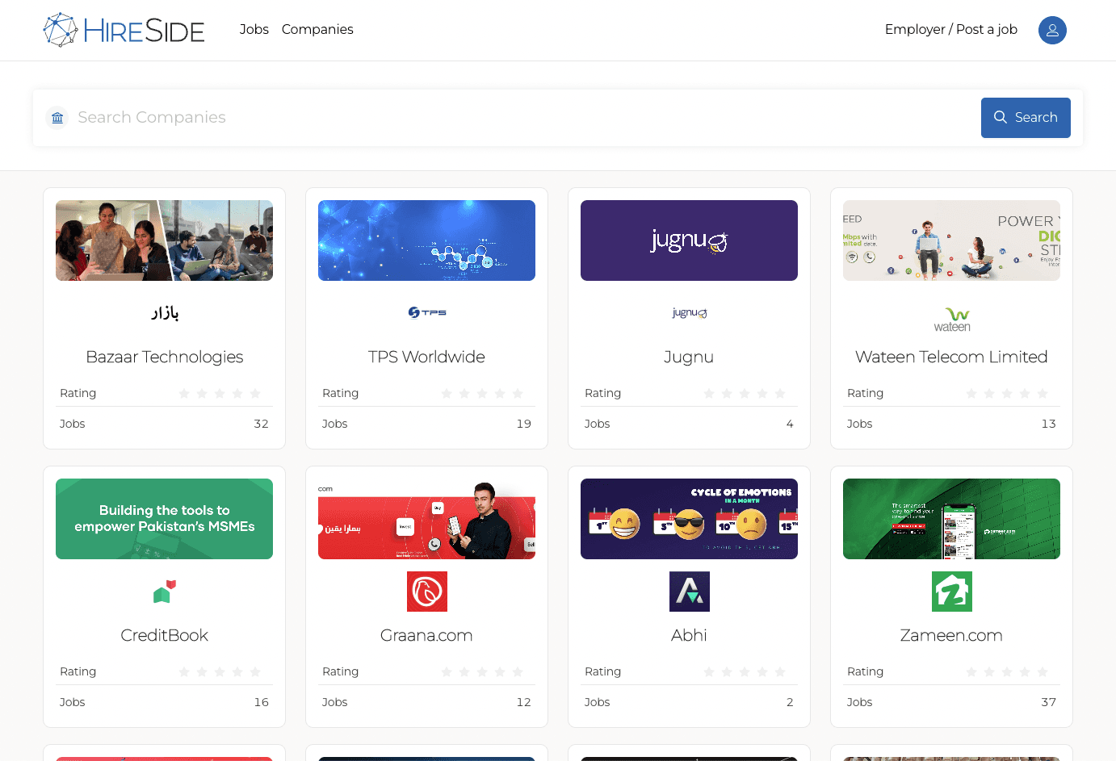Click Zameen.com green banner image
The width and height of the screenshot is (1116, 761).
(951, 519)
